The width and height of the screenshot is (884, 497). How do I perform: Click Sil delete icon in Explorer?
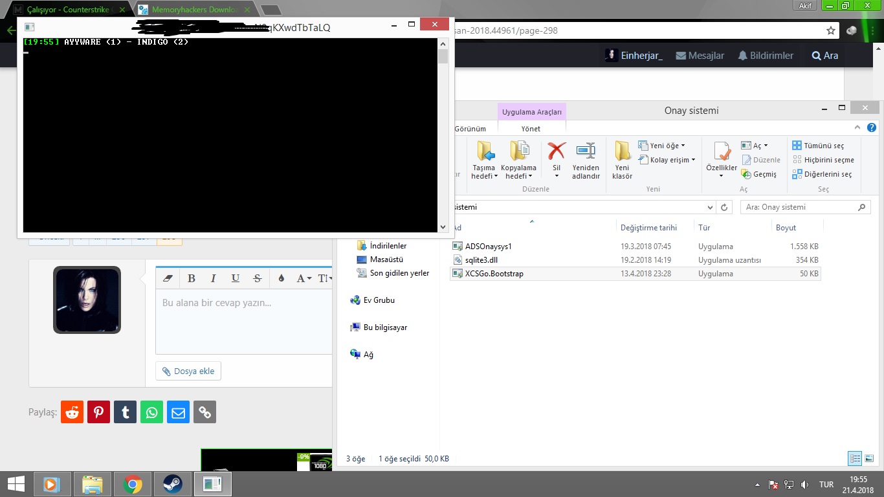click(557, 159)
